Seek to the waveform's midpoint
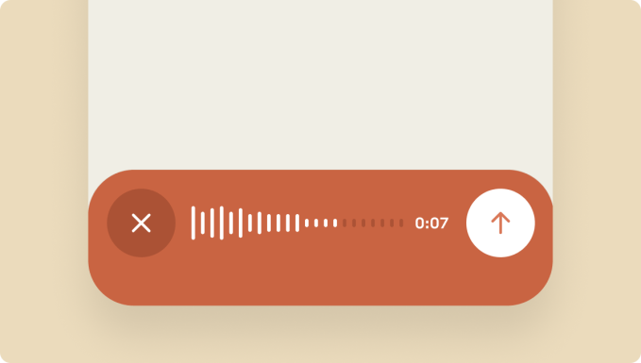 click(297, 223)
